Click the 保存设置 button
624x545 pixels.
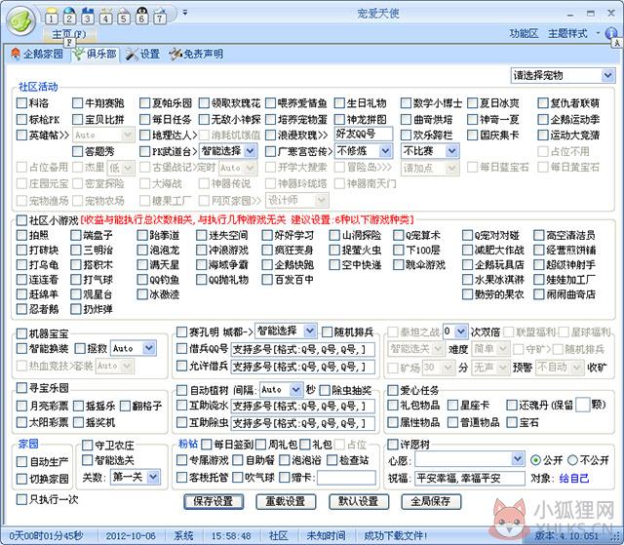[214, 502]
